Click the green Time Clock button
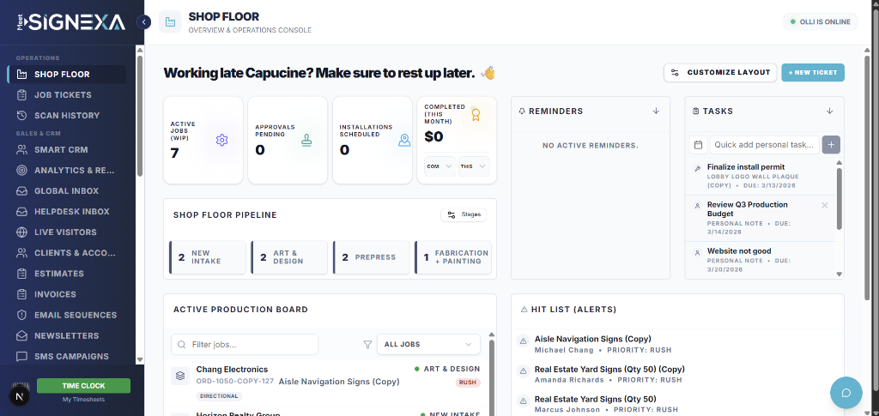Viewport: 879px width, 416px height. [x=83, y=386]
